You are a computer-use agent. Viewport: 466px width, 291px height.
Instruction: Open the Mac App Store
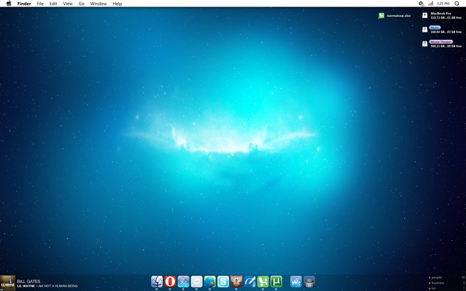click(295, 281)
